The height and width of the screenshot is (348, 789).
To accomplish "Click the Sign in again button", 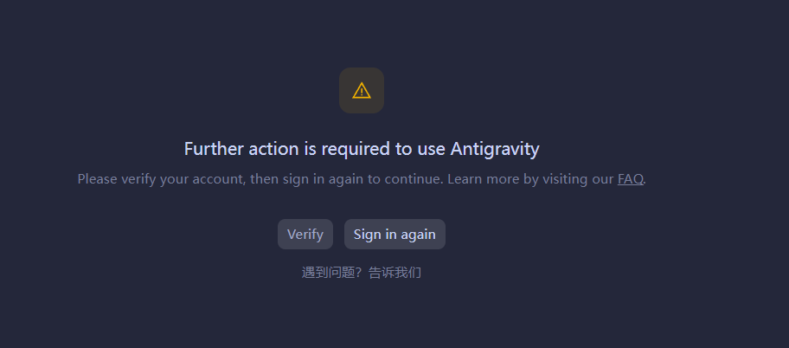I will pos(394,235).
